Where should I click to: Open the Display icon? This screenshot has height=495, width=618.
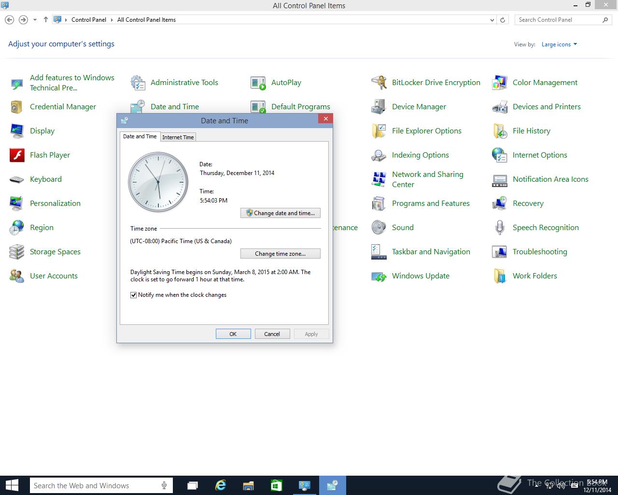tap(17, 131)
